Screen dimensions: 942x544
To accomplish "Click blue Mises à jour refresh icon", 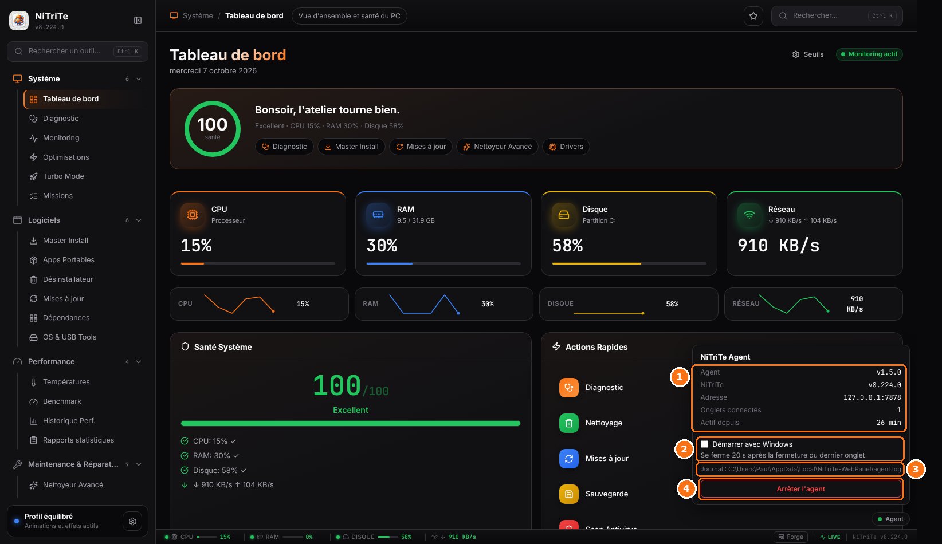I will tap(569, 459).
